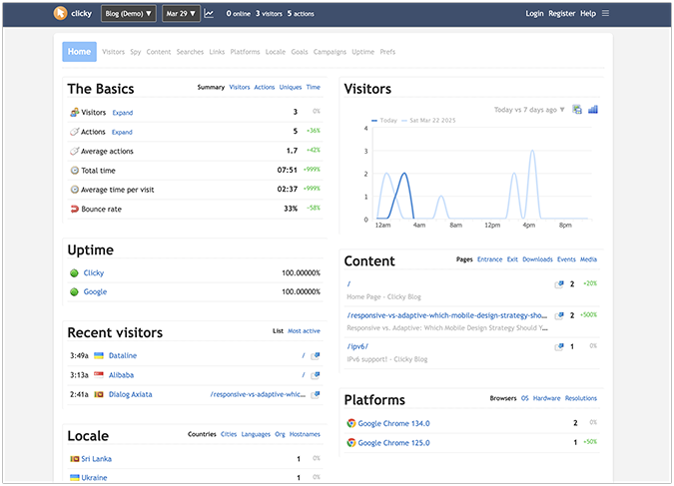Viewport: 674px width, 486px height.
Task: Open the Prefs tab
Action: click(x=387, y=52)
